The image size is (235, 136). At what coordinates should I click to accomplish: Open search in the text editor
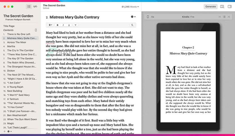132,25
